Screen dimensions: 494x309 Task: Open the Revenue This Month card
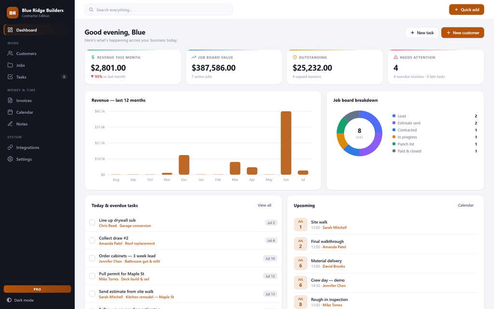[x=133, y=67]
